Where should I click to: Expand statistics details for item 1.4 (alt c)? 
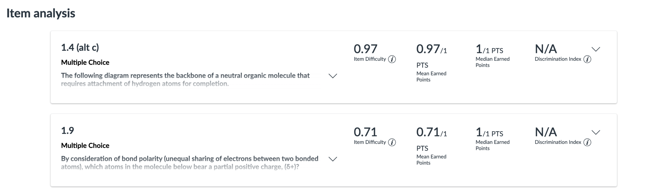[x=596, y=49]
